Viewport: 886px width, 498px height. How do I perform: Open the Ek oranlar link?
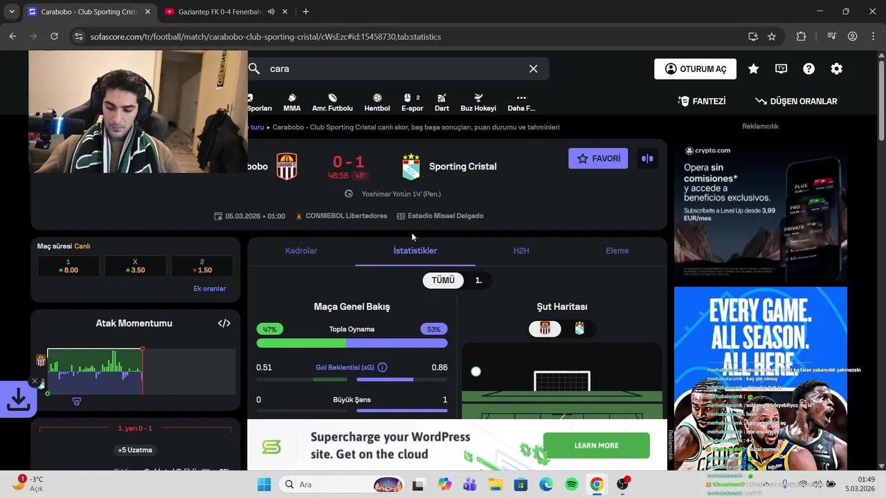(x=210, y=288)
